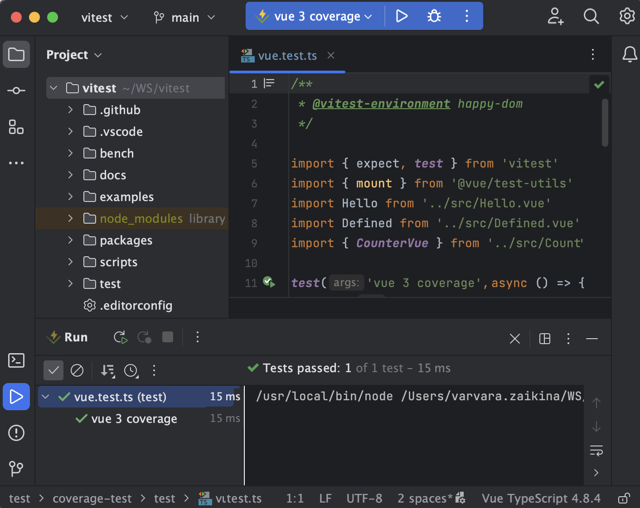Image resolution: width=640 pixels, height=508 pixels.
Task: Select the 'vue 3 coverage' test result row
Action: (140, 418)
